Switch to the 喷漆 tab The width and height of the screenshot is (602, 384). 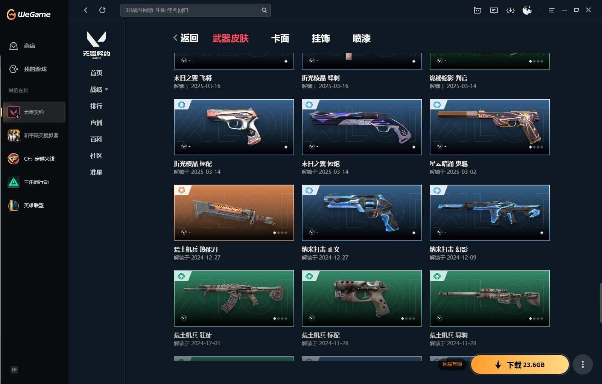tap(362, 38)
